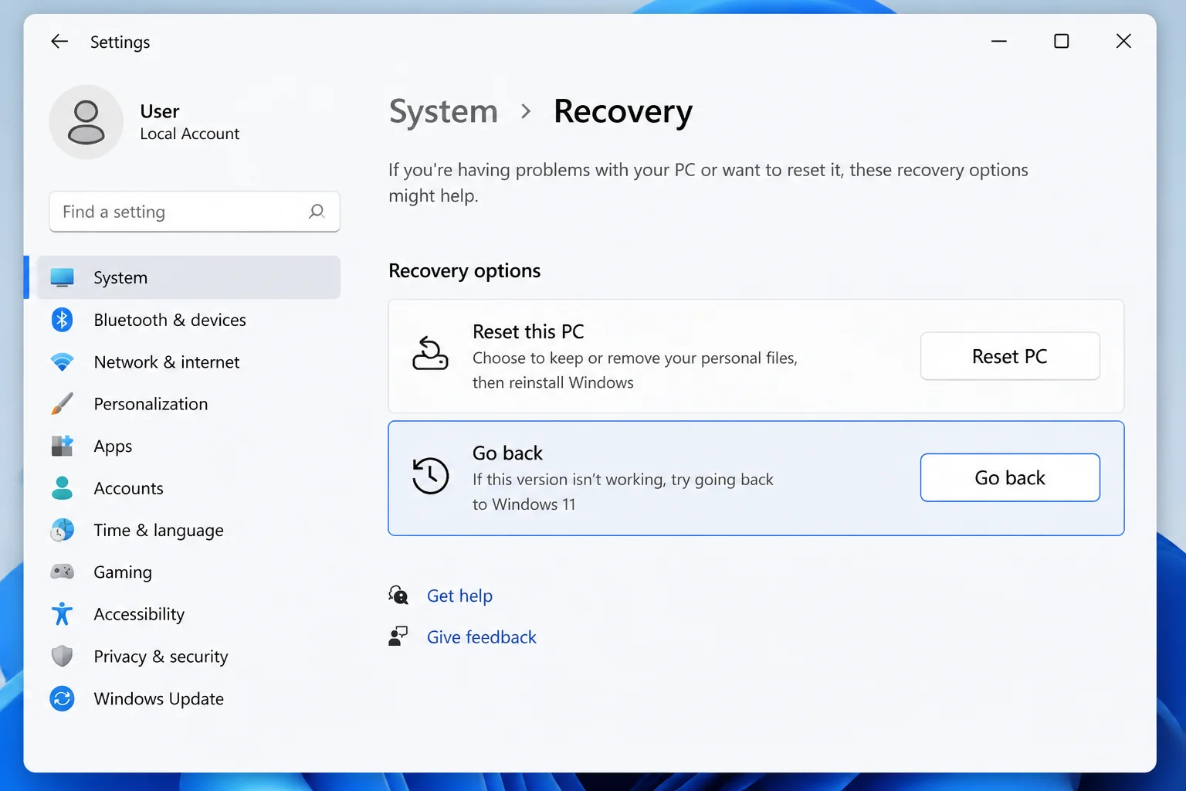
Task: Click the "to Windows 11" description text
Action: click(524, 504)
